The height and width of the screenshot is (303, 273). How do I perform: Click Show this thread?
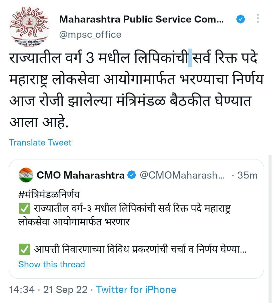coord(52,264)
